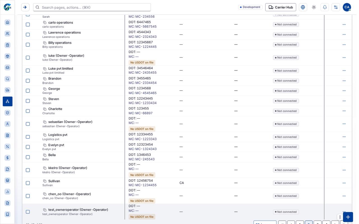Screen dimensions: 359x224
Task: Open the bar chart icon in the sidebar
Action: point(8,192)
